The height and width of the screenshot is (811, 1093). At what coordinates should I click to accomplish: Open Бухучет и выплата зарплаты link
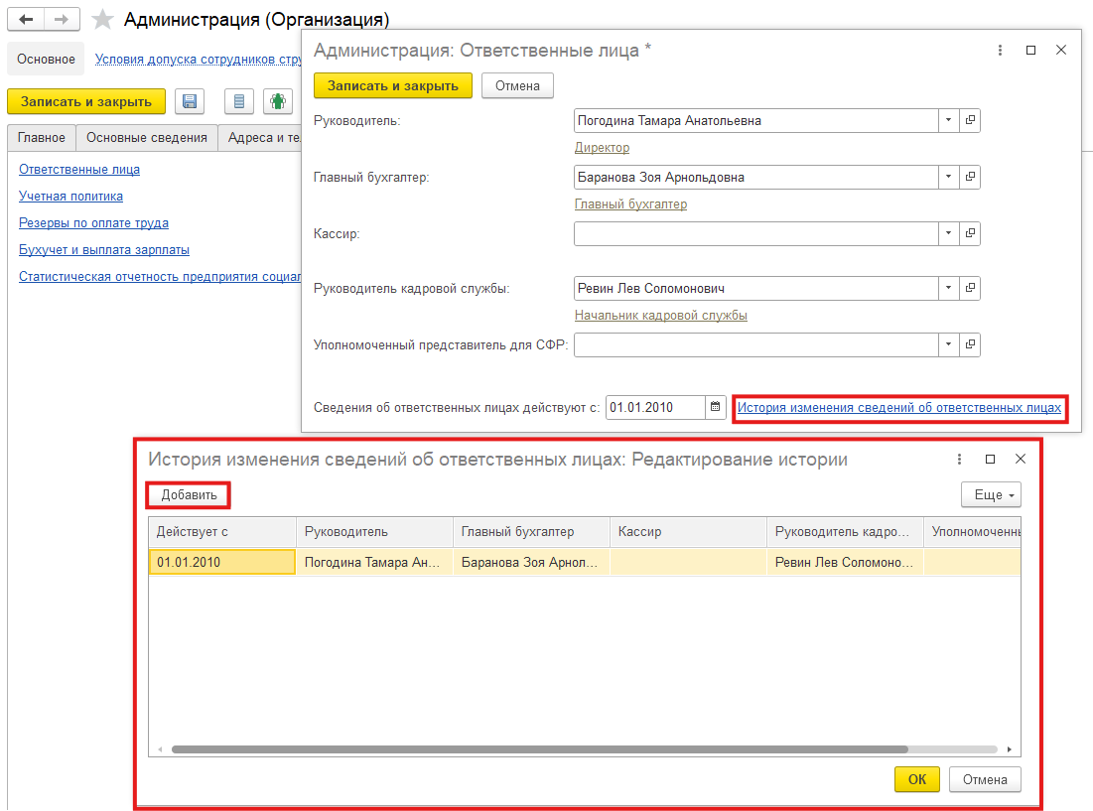coord(104,249)
